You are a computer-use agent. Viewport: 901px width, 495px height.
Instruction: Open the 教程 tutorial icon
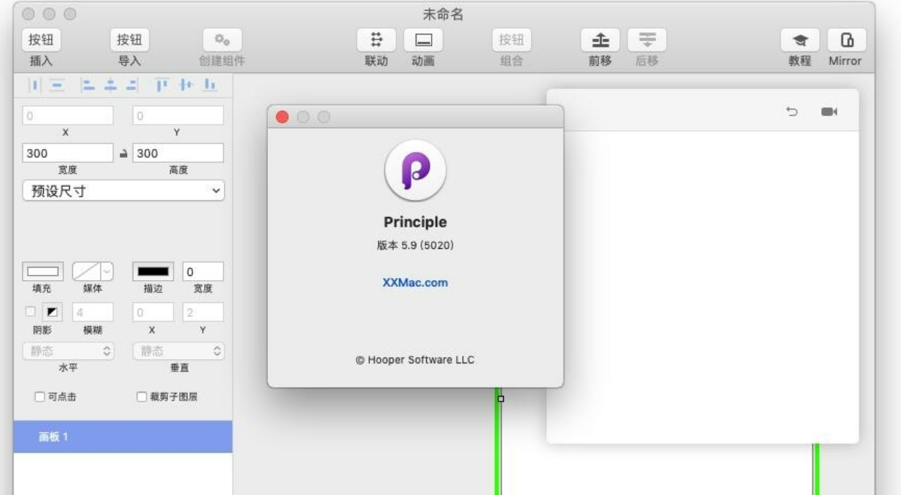800,40
